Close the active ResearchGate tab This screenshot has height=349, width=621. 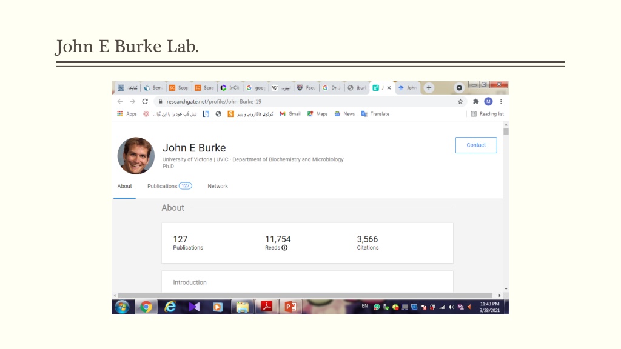389,88
